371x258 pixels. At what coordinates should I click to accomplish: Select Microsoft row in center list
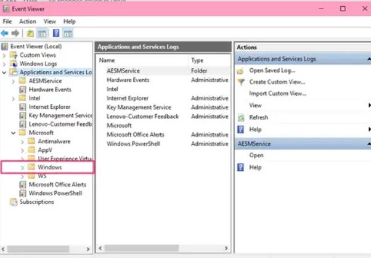coord(163,126)
